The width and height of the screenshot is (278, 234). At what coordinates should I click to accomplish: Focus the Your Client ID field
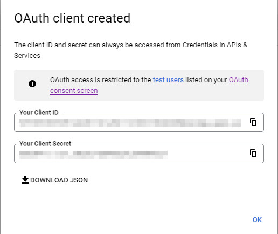pyautogui.click(x=139, y=122)
